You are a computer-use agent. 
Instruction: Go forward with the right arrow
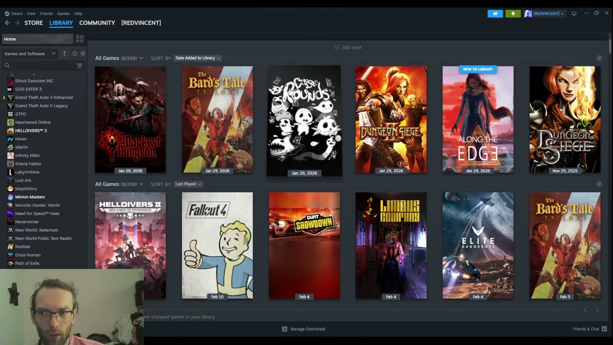(17, 23)
